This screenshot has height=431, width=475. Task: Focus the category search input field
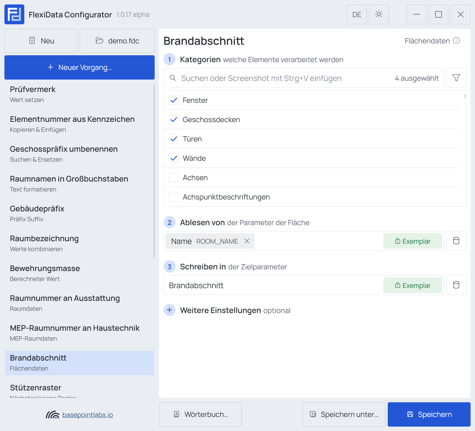[x=304, y=78]
